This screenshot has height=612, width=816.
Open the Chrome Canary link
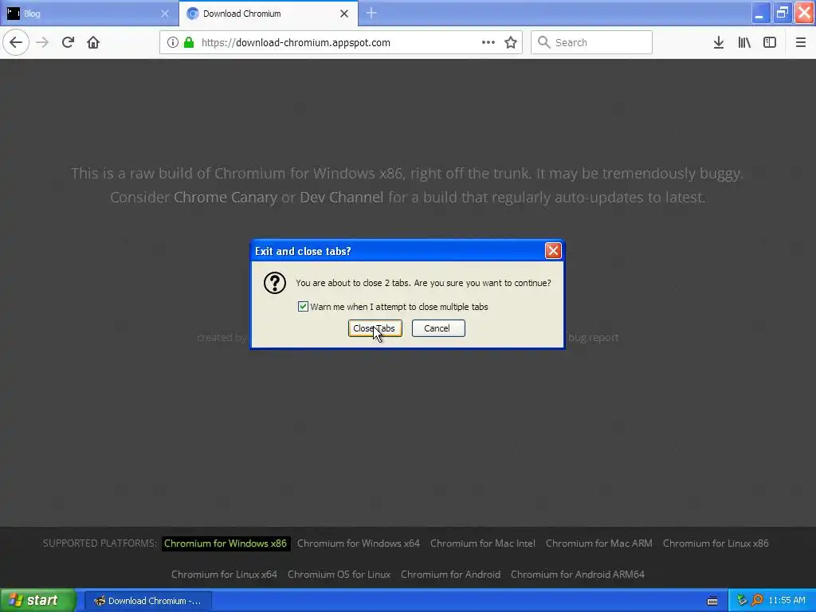pos(225,198)
